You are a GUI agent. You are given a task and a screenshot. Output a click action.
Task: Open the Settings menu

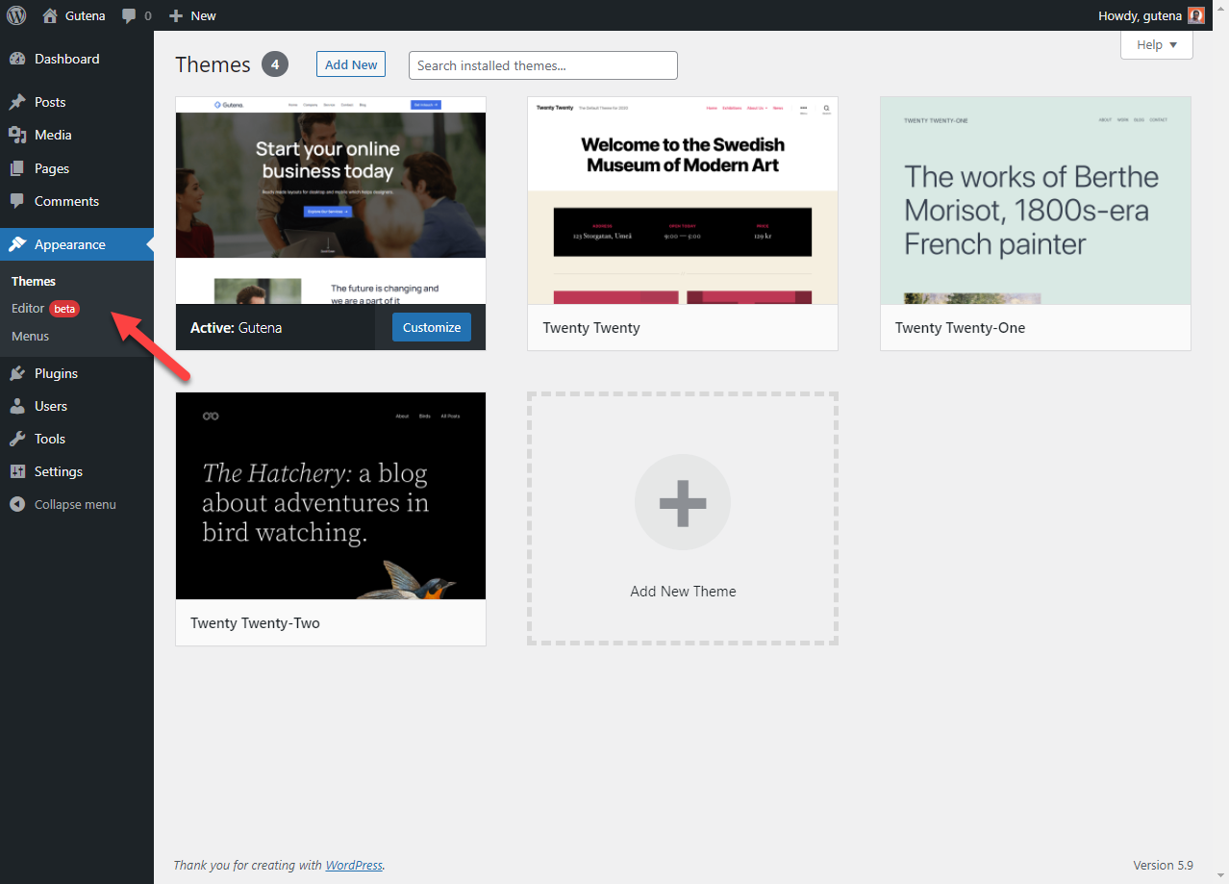[x=77, y=471]
